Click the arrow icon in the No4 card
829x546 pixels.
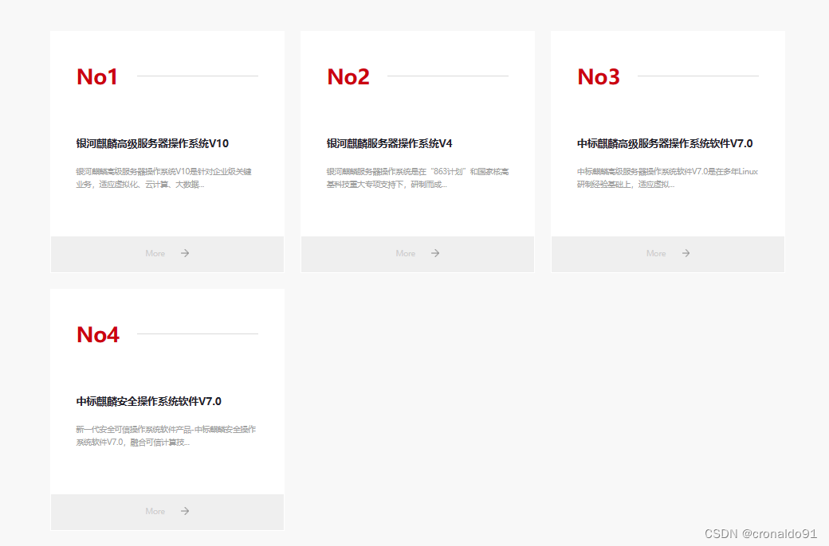click(184, 511)
